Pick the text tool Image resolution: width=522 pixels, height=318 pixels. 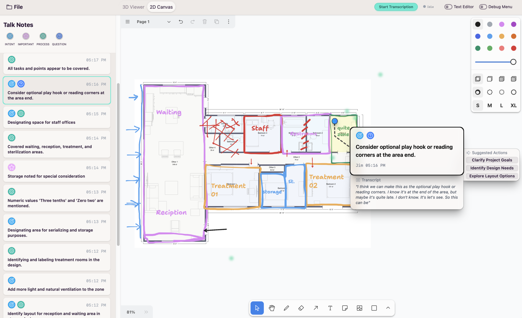click(x=330, y=308)
